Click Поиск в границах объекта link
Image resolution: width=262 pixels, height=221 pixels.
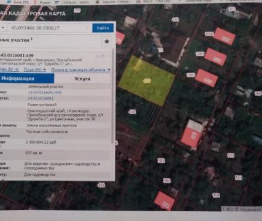[81, 70]
